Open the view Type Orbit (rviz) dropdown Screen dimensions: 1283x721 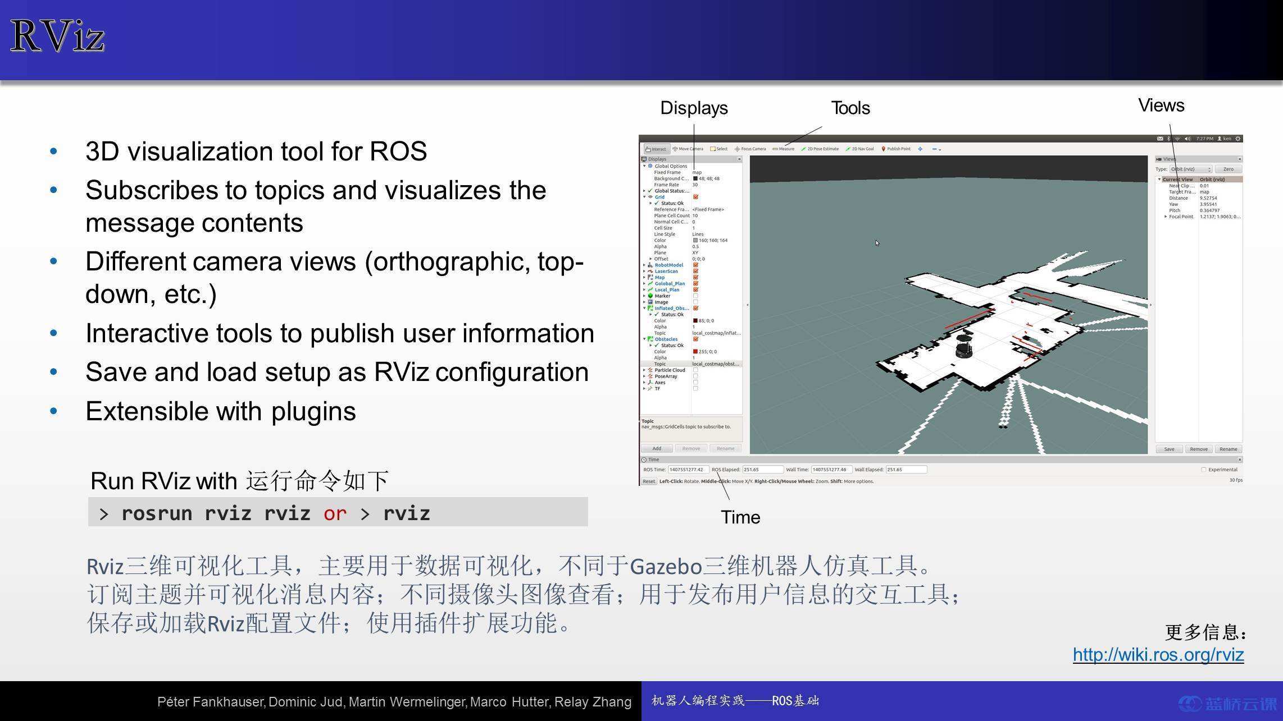(1191, 169)
